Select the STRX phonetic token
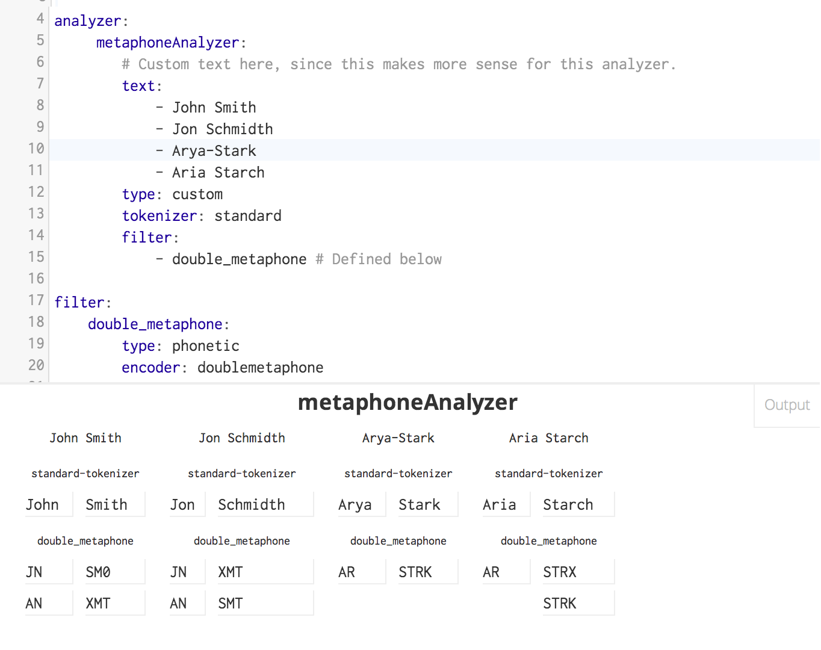Viewport: 821px width, 650px height. [x=559, y=572]
